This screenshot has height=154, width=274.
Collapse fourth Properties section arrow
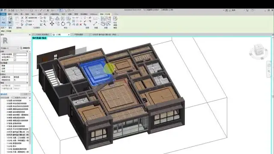click(27, 83)
